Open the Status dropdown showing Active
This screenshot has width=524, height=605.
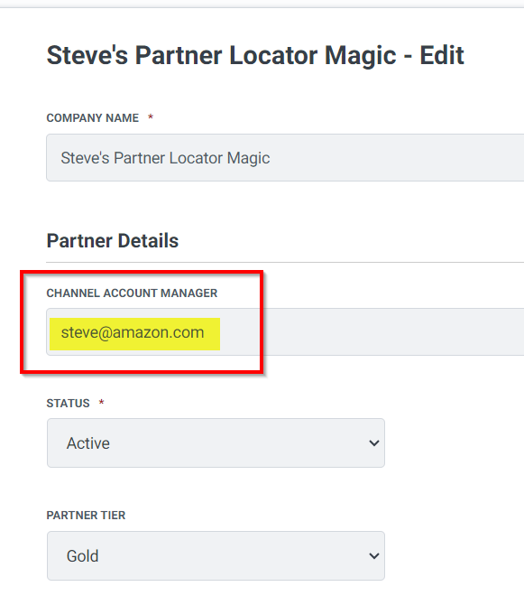(216, 443)
